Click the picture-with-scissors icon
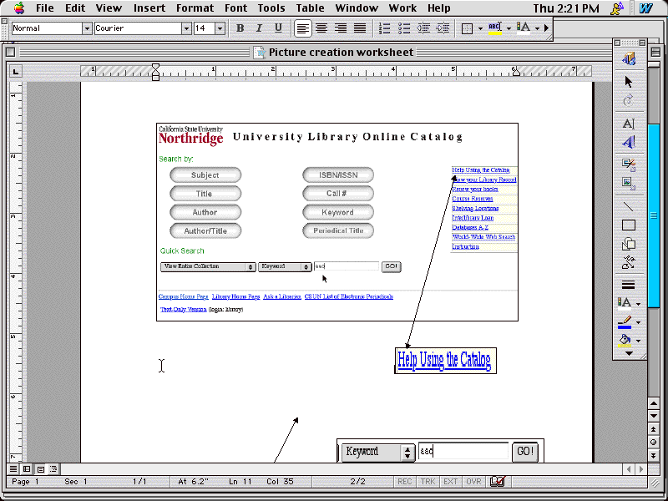The width and height of the screenshot is (668, 501). coord(629,164)
